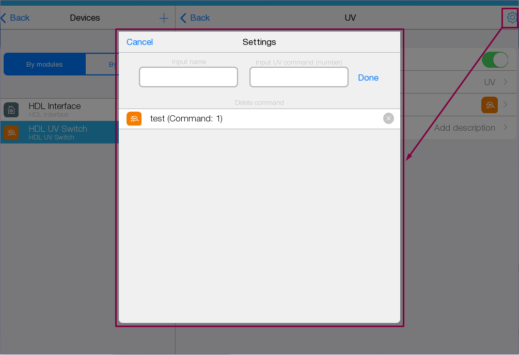
Task: Go Back from the UV screen
Action: 195,18
